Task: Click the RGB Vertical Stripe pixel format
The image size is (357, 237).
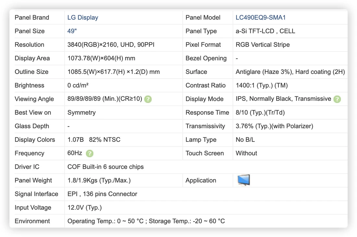Action: click(x=263, y=45)
